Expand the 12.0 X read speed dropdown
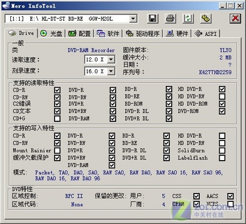 111,59
